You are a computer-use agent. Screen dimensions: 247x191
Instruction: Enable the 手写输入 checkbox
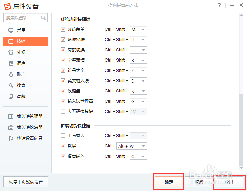click(63, 136)
